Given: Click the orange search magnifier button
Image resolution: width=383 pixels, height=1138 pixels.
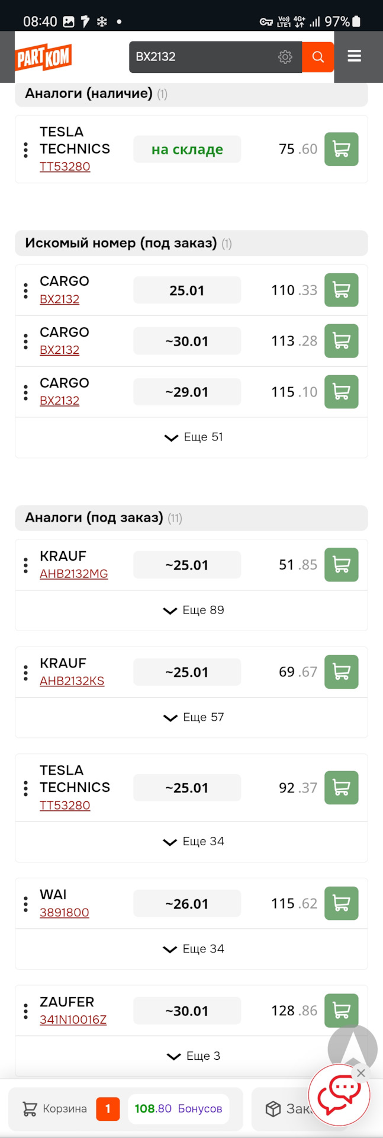Looking at the screenshot, I should [318, 57].
